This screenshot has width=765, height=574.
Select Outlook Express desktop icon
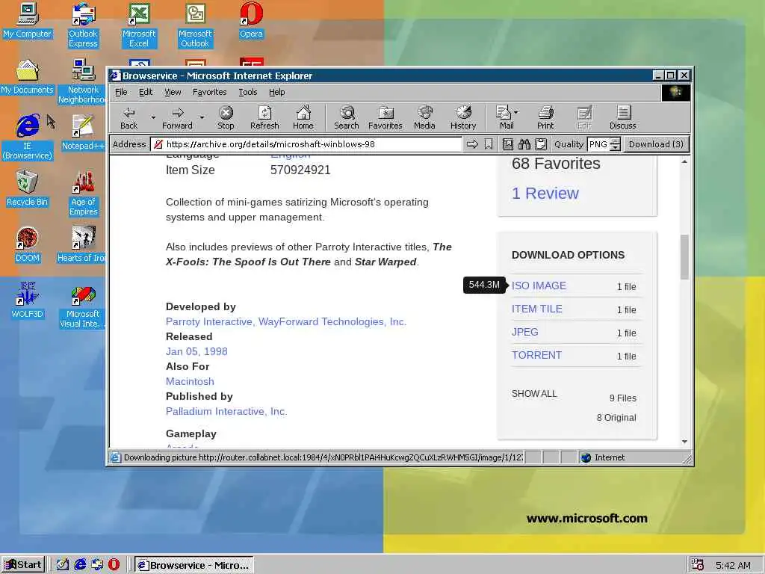pos(83,25)
